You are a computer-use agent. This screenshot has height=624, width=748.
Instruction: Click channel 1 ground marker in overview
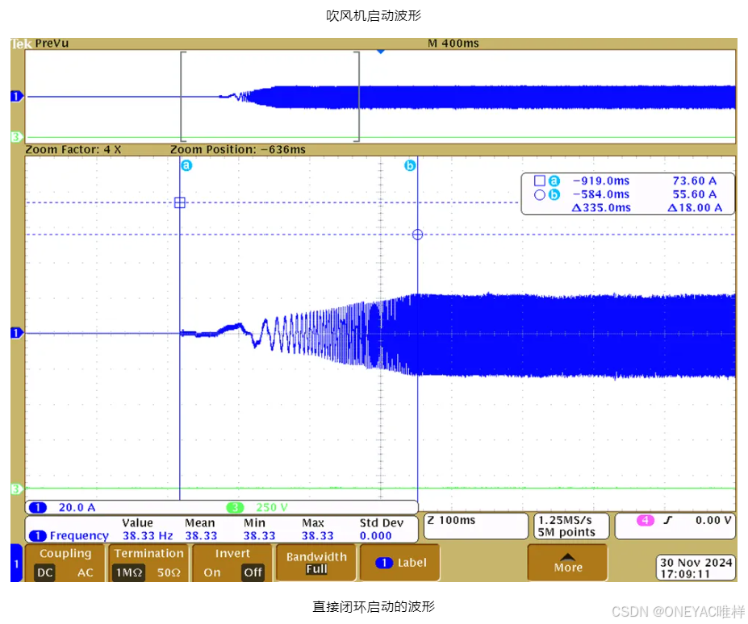pos(17,96)
